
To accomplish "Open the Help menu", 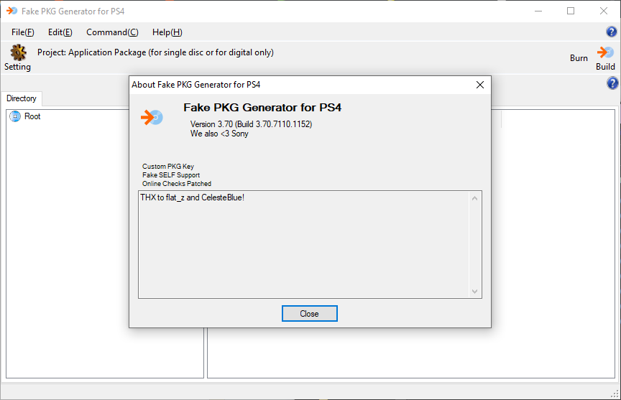I will (x=167, y=32).
